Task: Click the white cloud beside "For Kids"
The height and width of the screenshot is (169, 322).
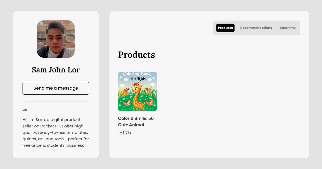Action: (x=149, y=79)
